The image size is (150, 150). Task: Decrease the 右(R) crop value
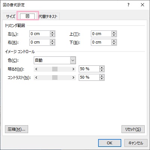click(x=52, y=44)
